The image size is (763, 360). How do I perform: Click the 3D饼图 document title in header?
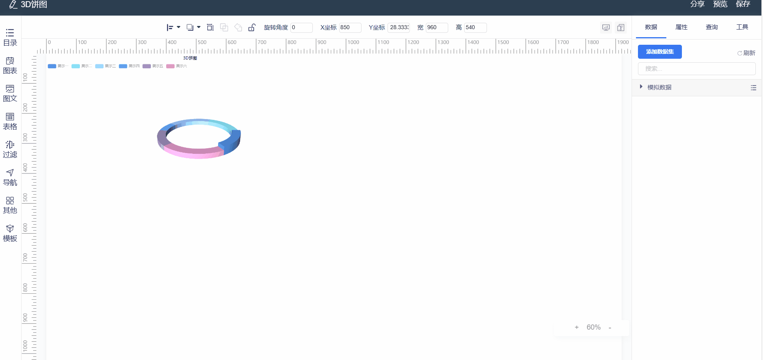[x=34, y=4]
